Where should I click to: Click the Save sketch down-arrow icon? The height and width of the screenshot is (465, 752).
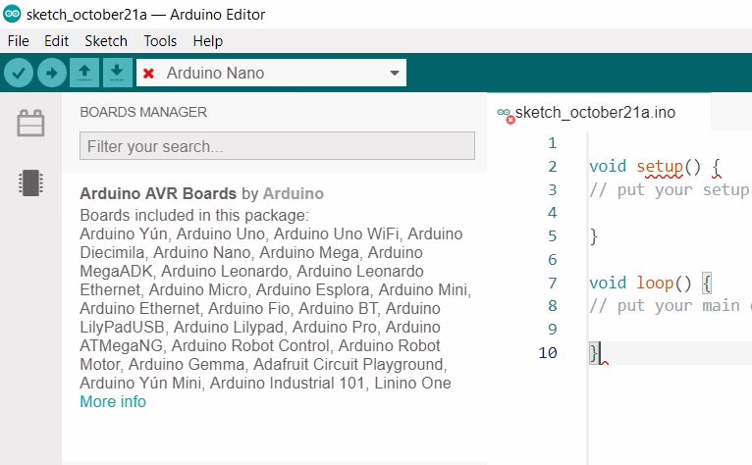tap(117, 73)
